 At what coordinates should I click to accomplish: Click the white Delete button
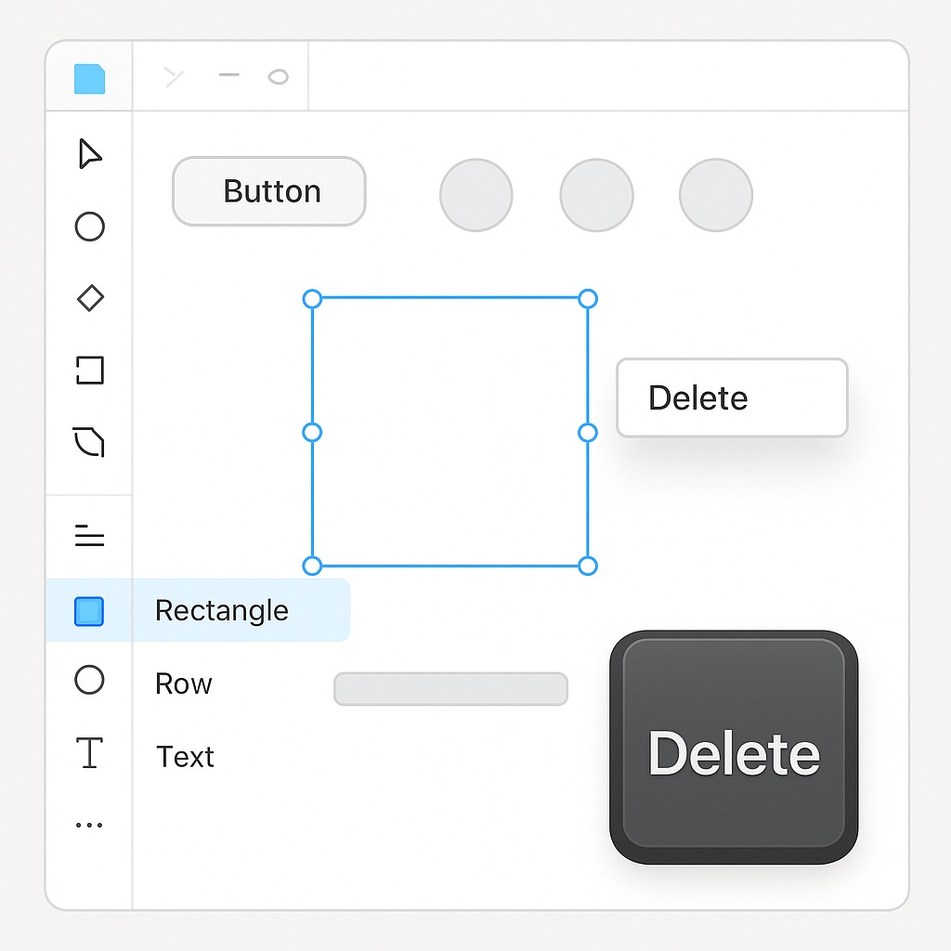731,397
